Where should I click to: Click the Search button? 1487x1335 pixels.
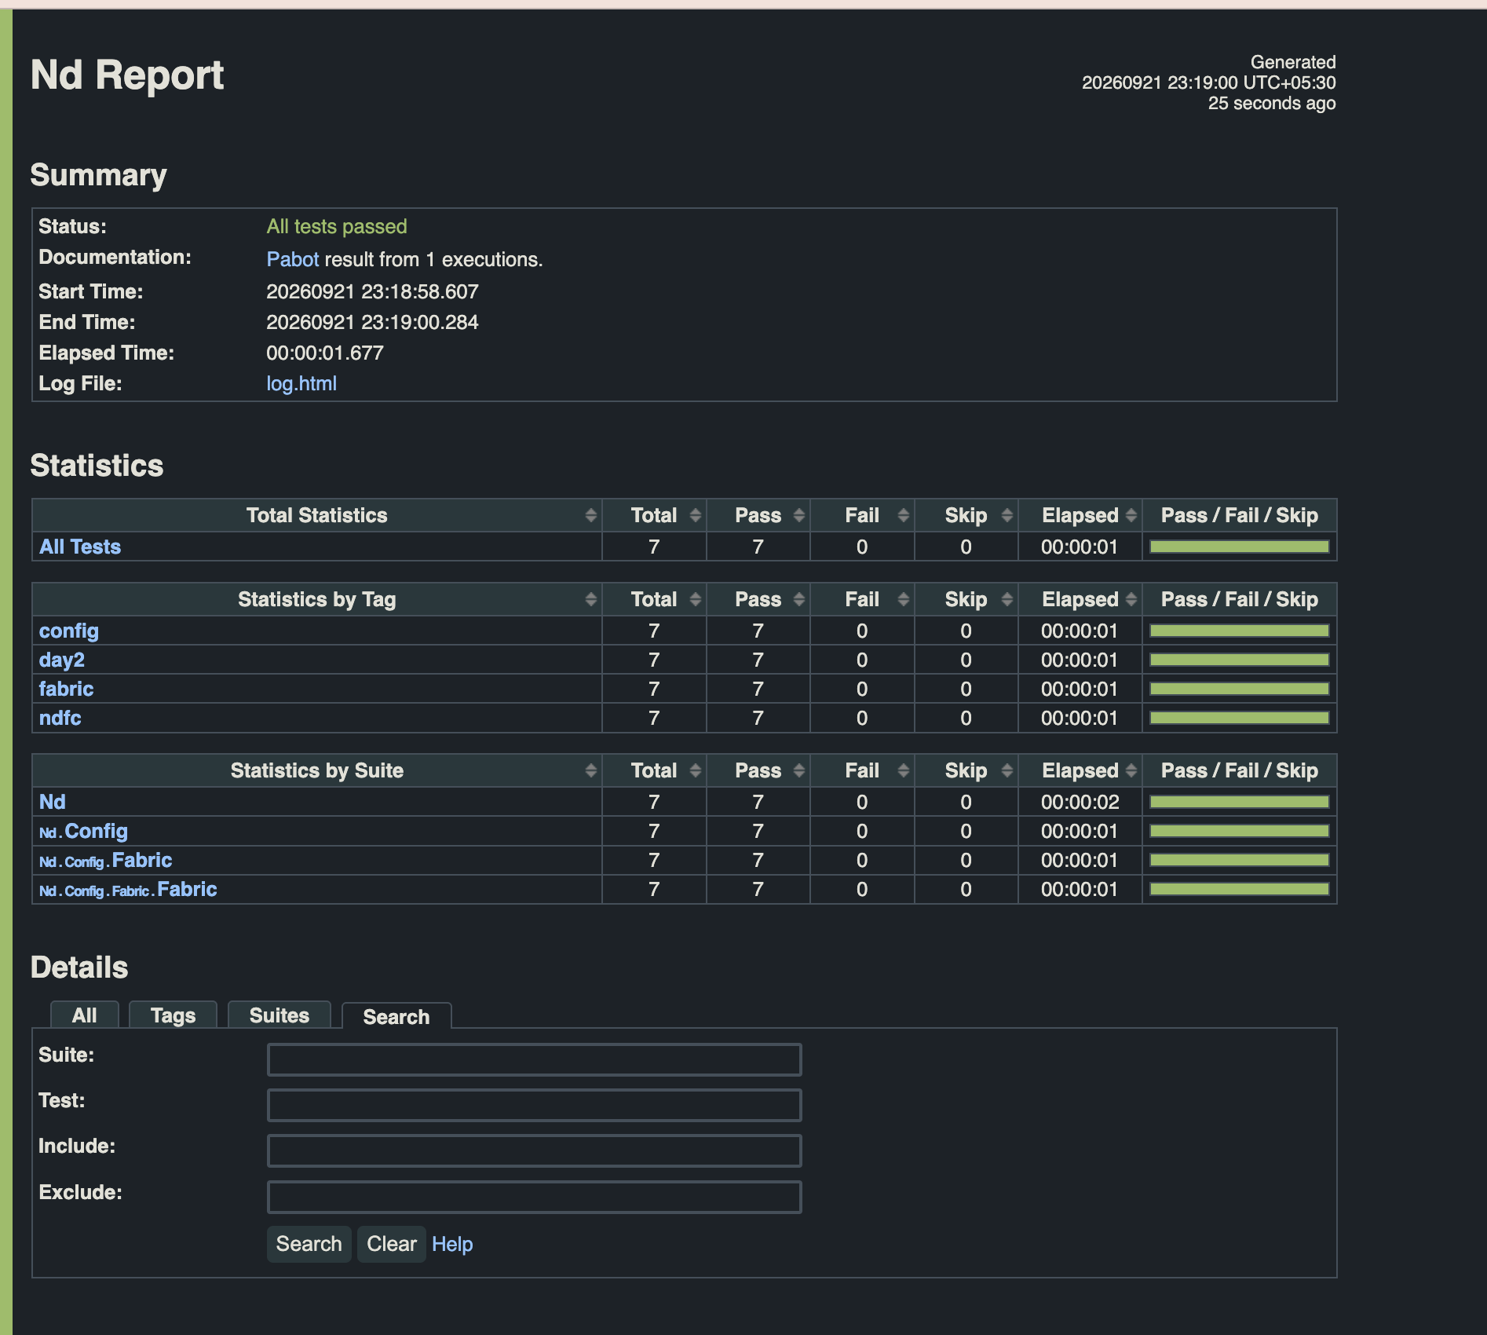tap(309, 1244)
